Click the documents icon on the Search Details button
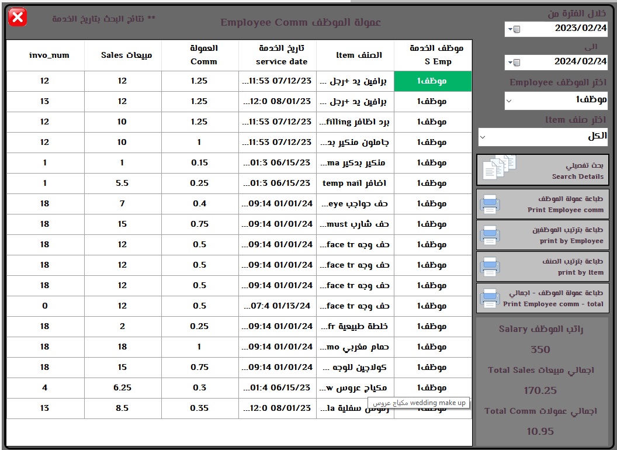 coord(499,168)
